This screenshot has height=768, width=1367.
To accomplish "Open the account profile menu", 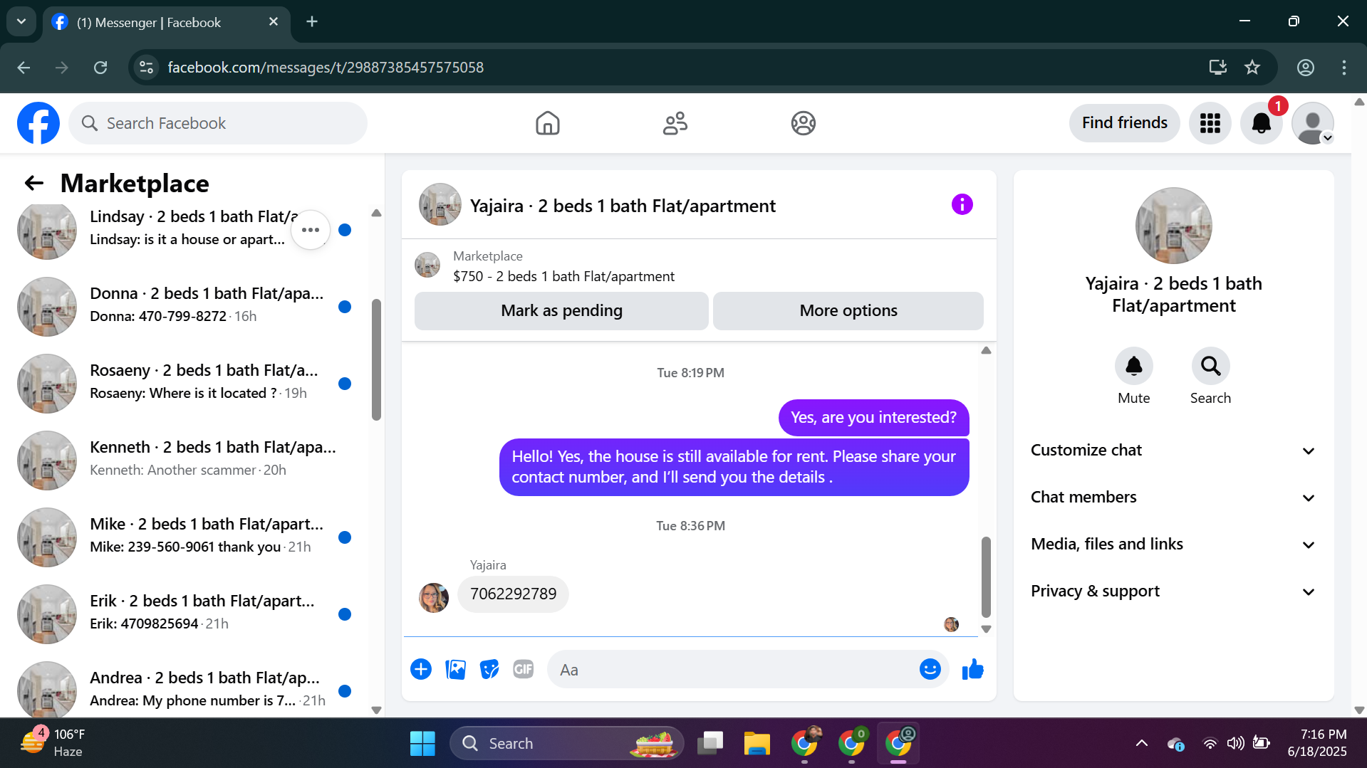I will click(x=1312, y=123).
